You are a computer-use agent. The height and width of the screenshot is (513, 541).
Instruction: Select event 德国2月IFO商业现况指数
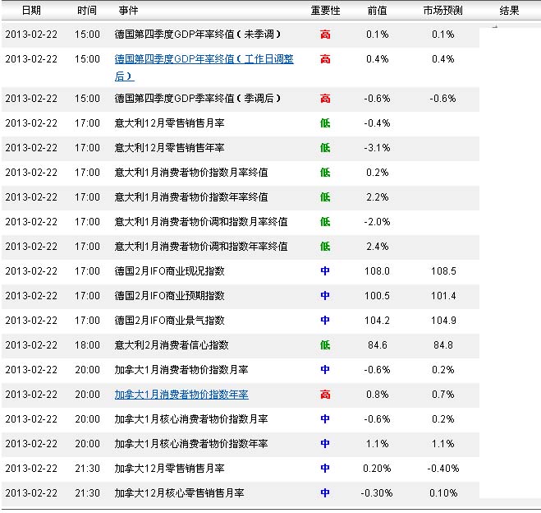(x=169, y=271)
